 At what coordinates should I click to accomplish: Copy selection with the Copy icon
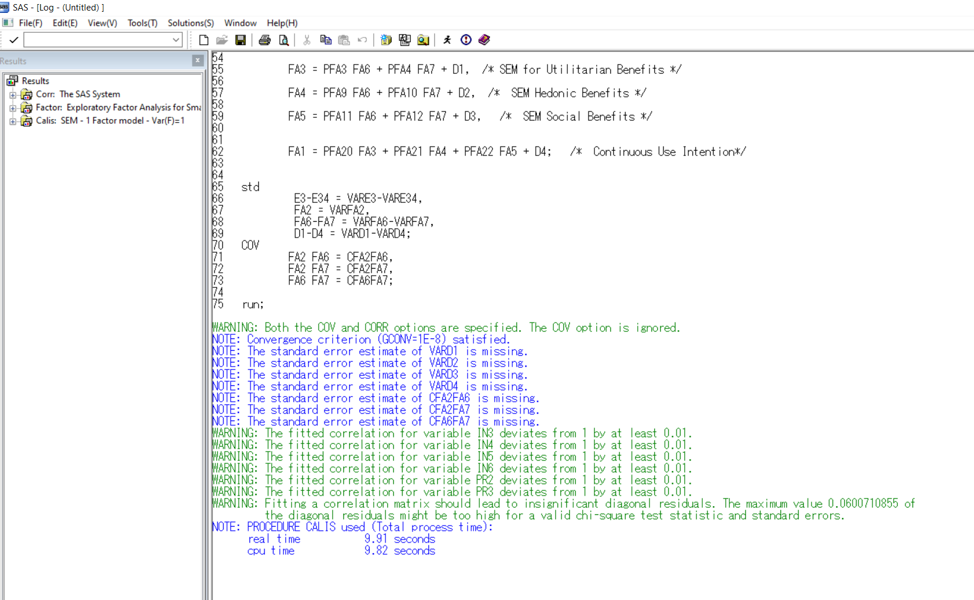click(326, 40)
